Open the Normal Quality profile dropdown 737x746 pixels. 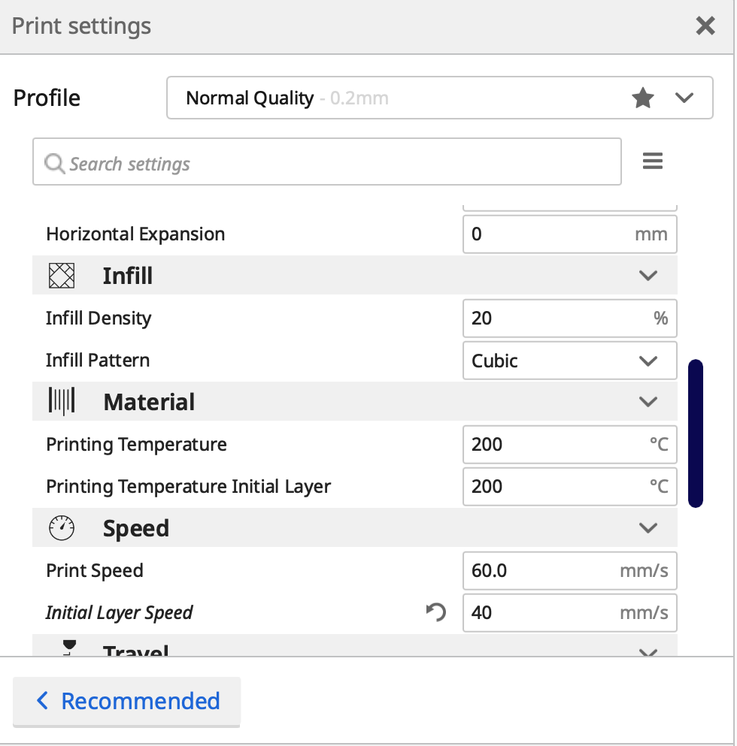tap(684, 97)
